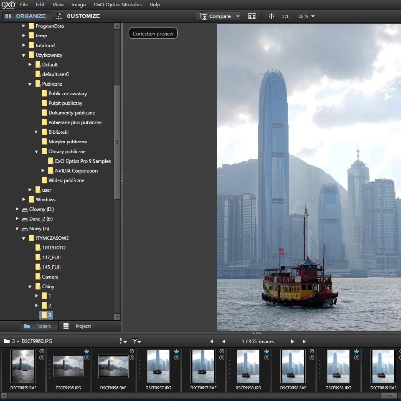Go to the next image arrow
Viewport: 401px width, 401px height.
[292, 341]
